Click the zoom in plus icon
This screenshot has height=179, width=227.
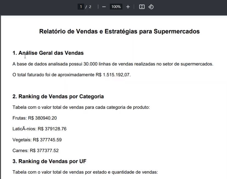pos(128,7)
